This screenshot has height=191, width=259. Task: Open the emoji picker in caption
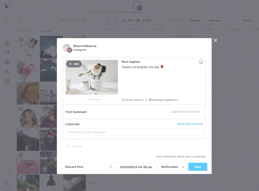click(201, 62)
